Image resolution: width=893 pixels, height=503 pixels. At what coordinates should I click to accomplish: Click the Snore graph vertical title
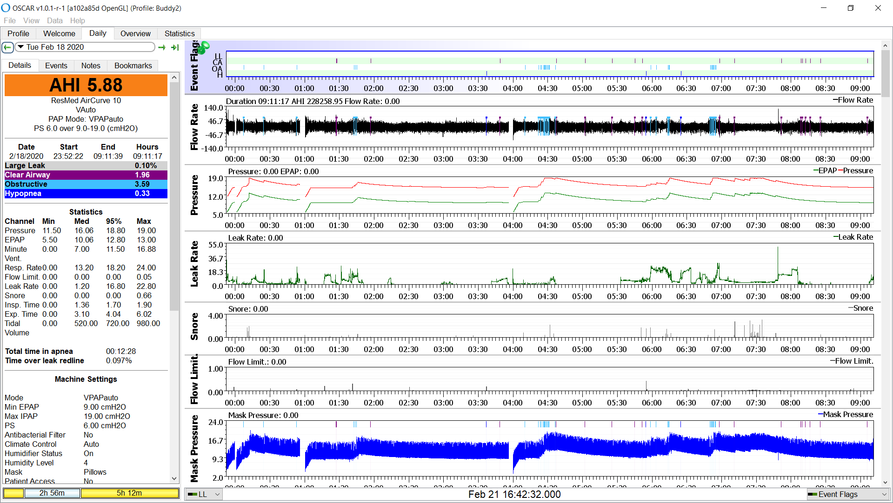(x=194, y=327)
